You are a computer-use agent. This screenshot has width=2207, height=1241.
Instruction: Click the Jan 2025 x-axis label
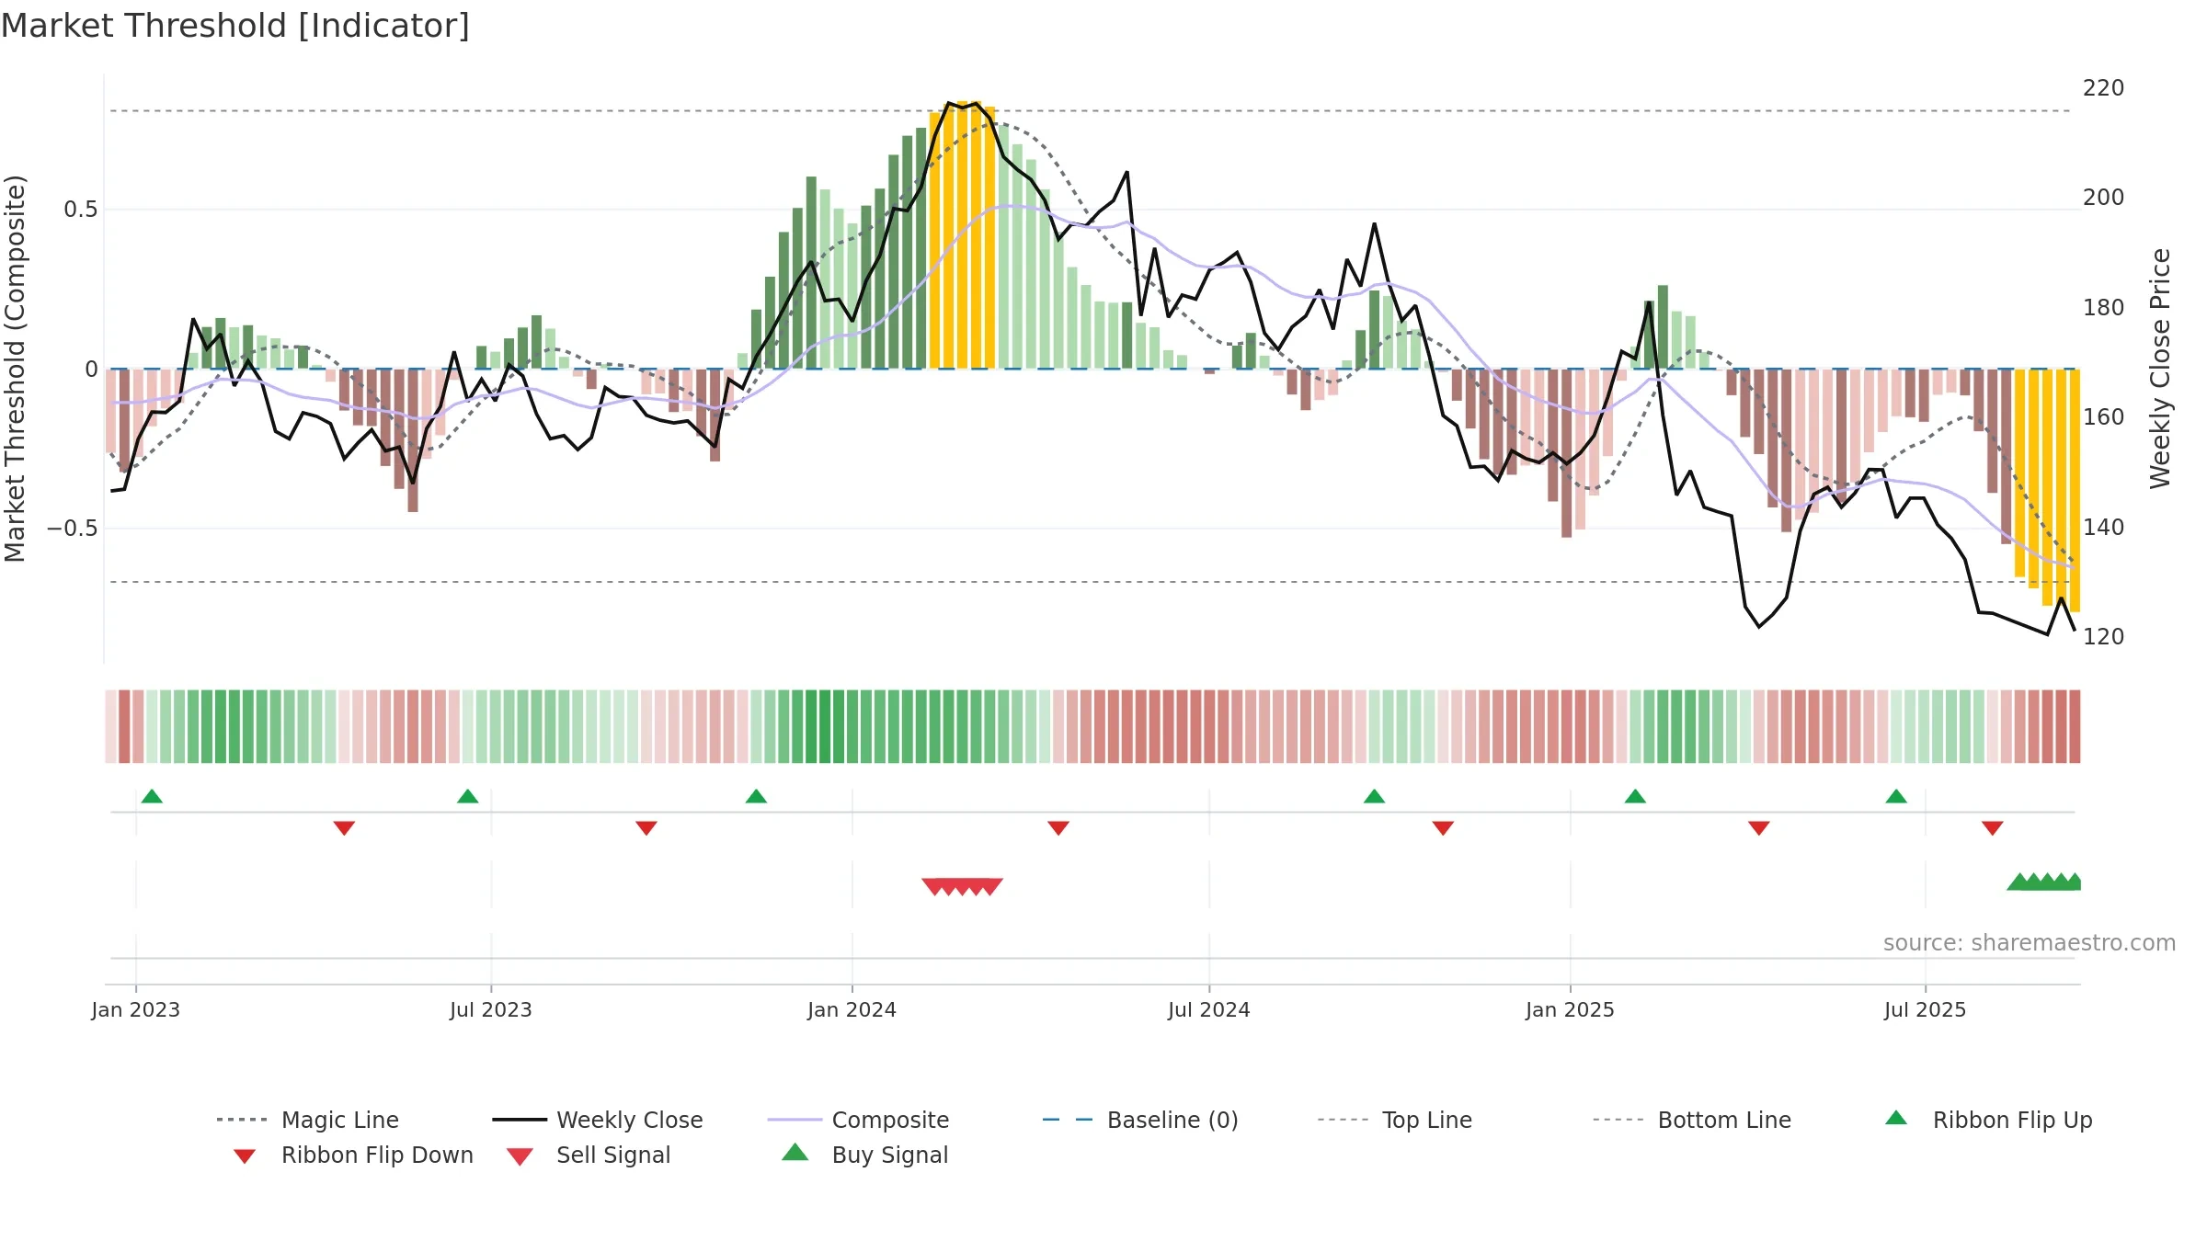(x=1571, y=1009)
